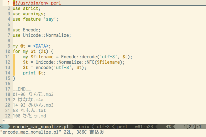Click 'for my $t (@t) {' loop header
206x137 pixels.
pyautogui.click(x=33, y=52)
